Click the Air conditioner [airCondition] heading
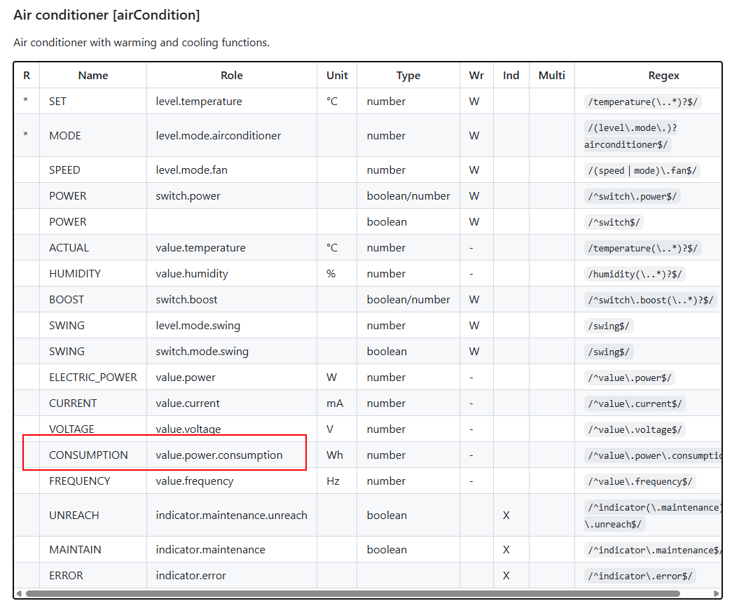Viewport: 739px width, 601px height. tap(106, 14)
